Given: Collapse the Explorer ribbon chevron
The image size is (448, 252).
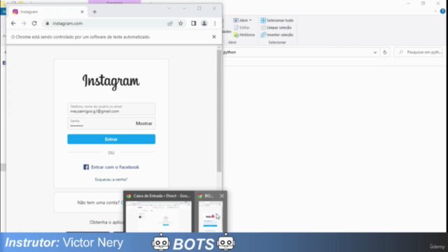Looking at the screenshot, I should pos(435,11).
